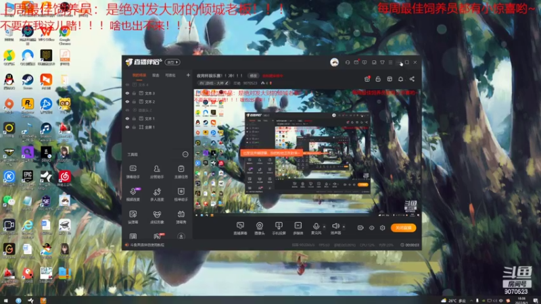Screen dimensions: 541x304
Task: Toggle the lock on the 全屏 1 layer
Action: coord(134,127)
